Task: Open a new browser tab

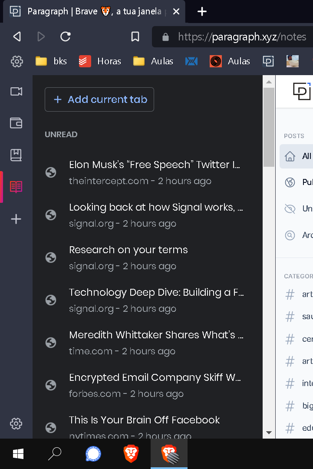Action: point(202,12)
